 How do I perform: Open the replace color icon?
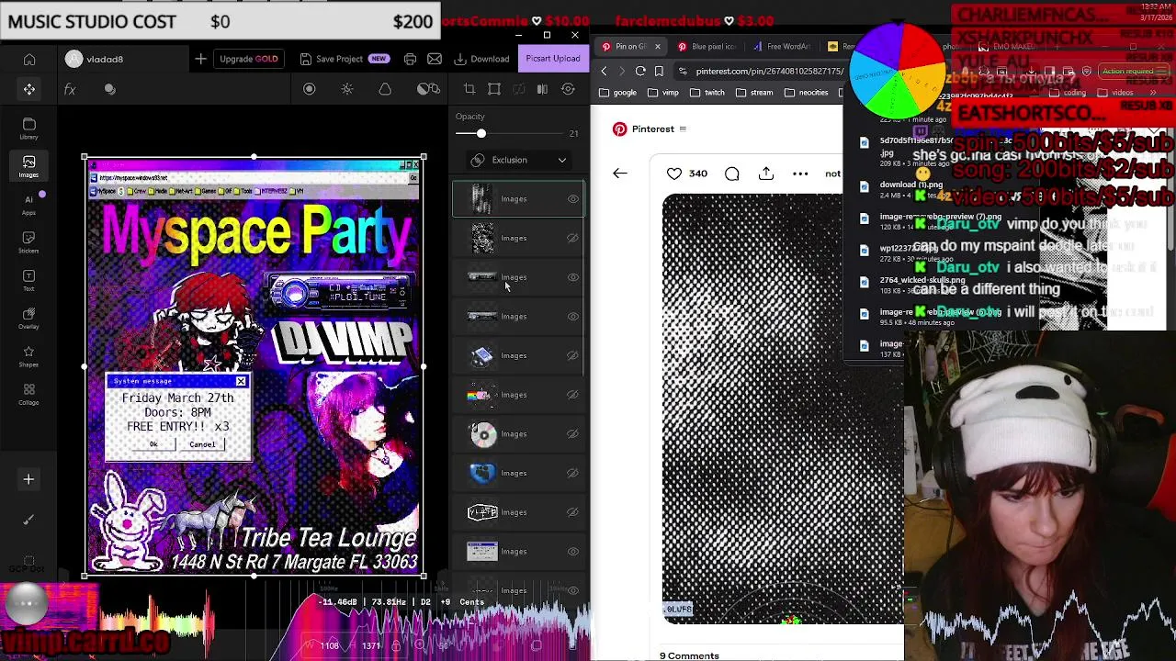(x=428, y=89)
